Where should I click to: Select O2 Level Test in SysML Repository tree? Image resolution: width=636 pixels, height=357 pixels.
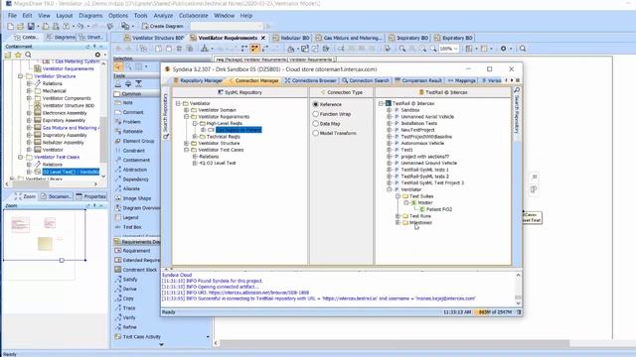point(221,163)
